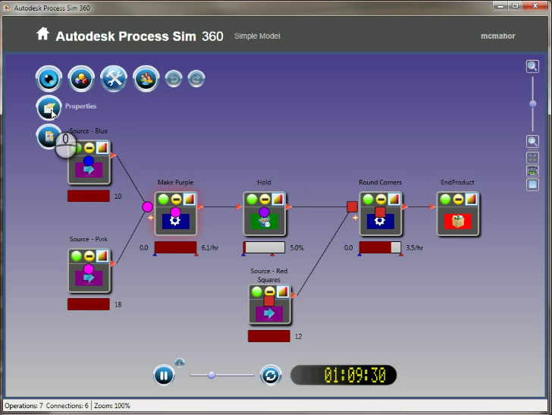552x415 pixels.
Task: Click the Round Corners progress bar 3.5/hr
Action: tap(380, 247)
